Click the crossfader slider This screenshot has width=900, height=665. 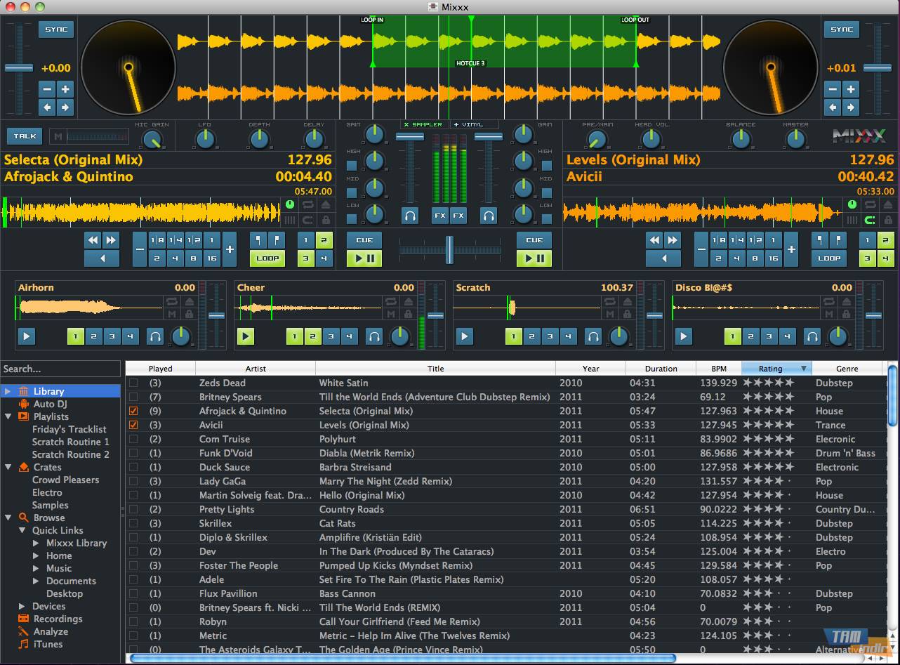pos(449,249)
